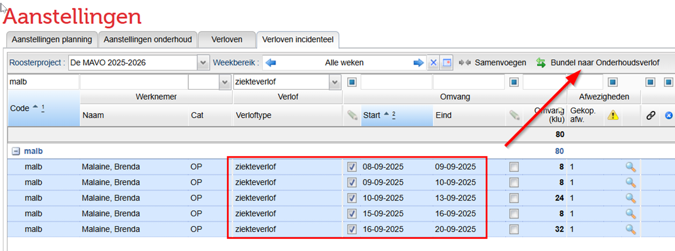The image size is (675, 251).
Task: Open magnifier for the 08-09-2025 leave row
Action: (x=631, y=167)
